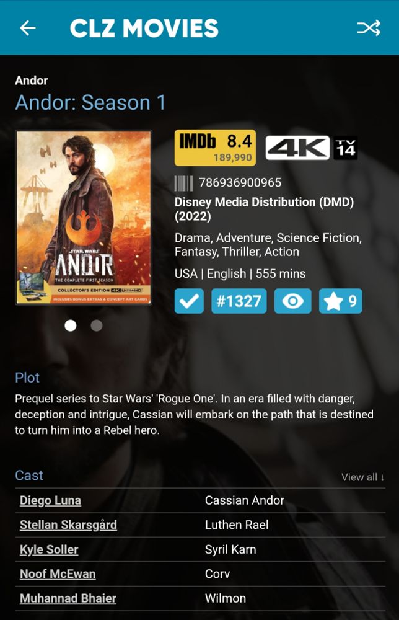This screenshot has height=620, width=399.
Task: Tap the back arrow icon
Action: click(28, 28)
